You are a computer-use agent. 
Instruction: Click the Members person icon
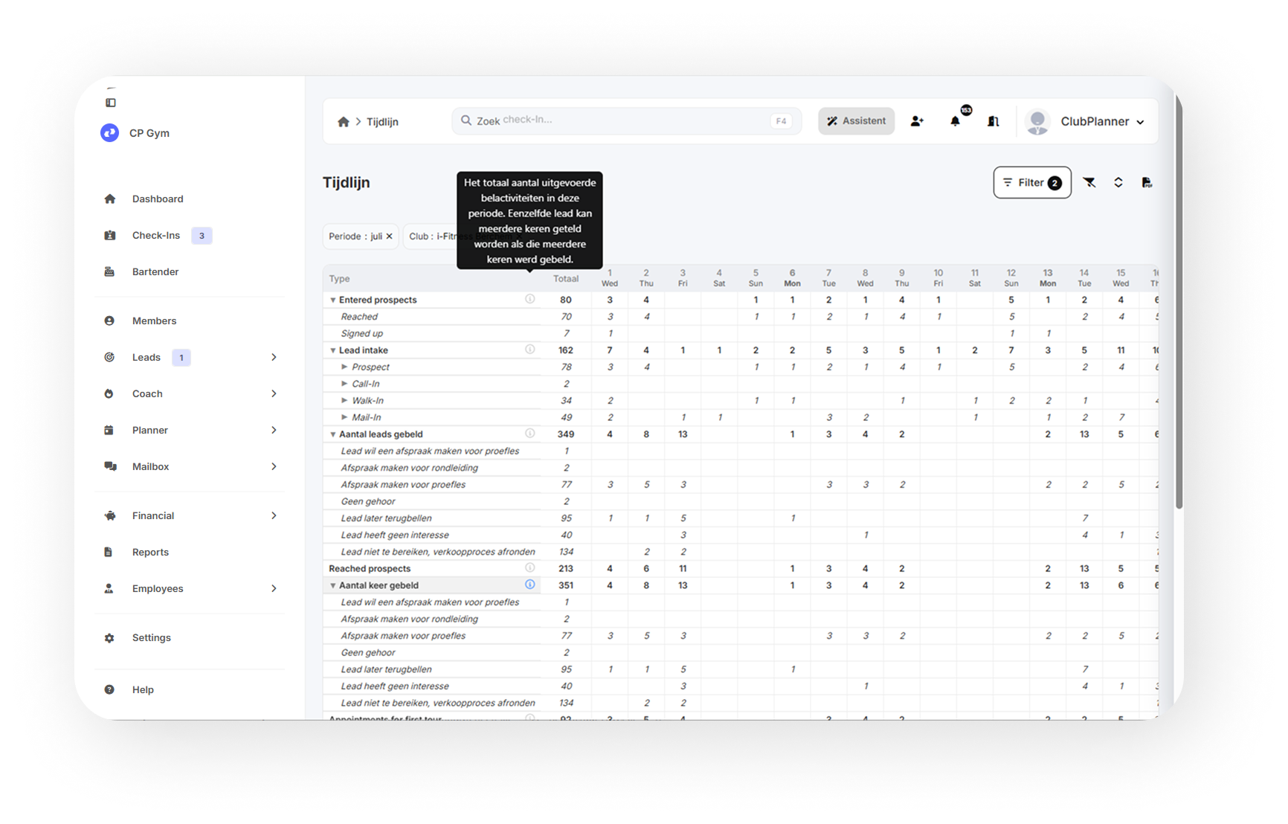click(x=109, y=321)
